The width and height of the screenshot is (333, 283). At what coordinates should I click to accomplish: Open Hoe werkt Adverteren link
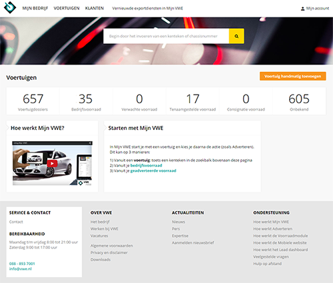(x=273, y=228)
